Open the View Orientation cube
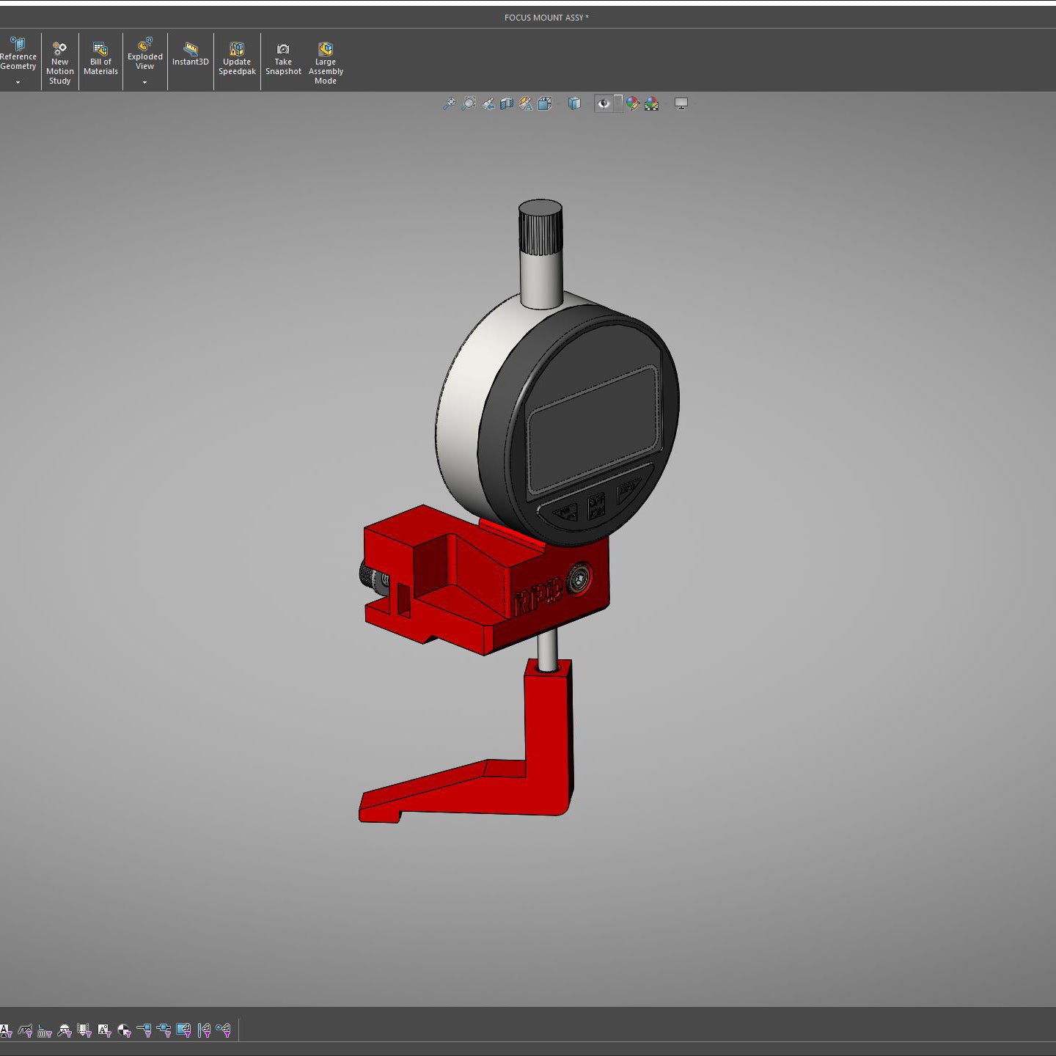This screenshot has height=1056, width=1056. click(x=545, y=103)
